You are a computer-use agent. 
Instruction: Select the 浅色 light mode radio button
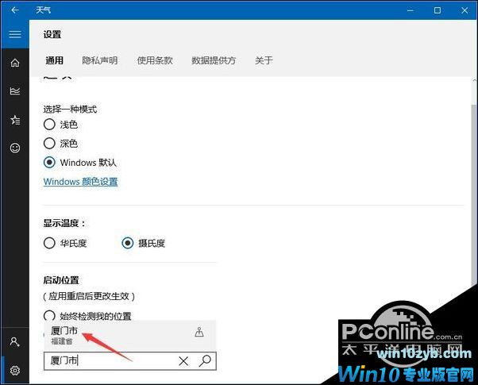point(49,125)
